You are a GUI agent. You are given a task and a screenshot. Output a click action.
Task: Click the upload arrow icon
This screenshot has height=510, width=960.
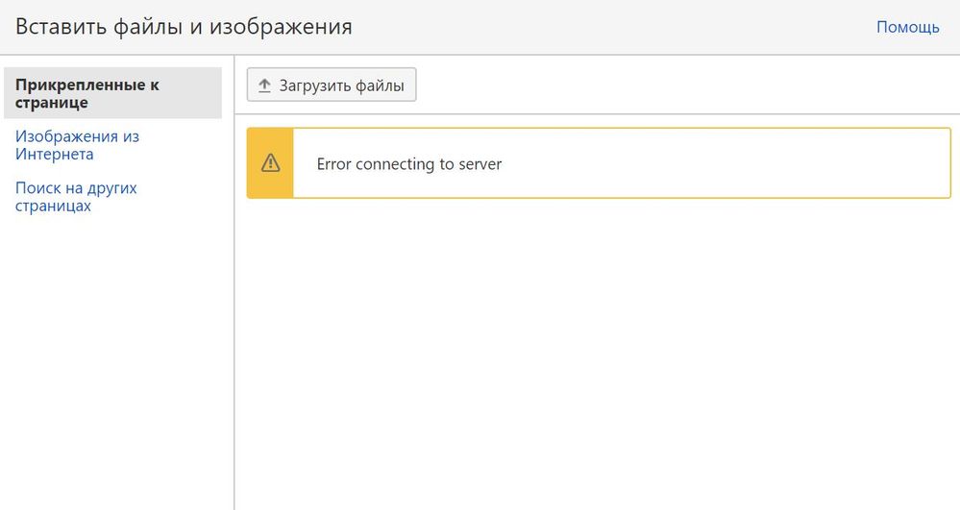pyautogui.click(x=265, y=85)
